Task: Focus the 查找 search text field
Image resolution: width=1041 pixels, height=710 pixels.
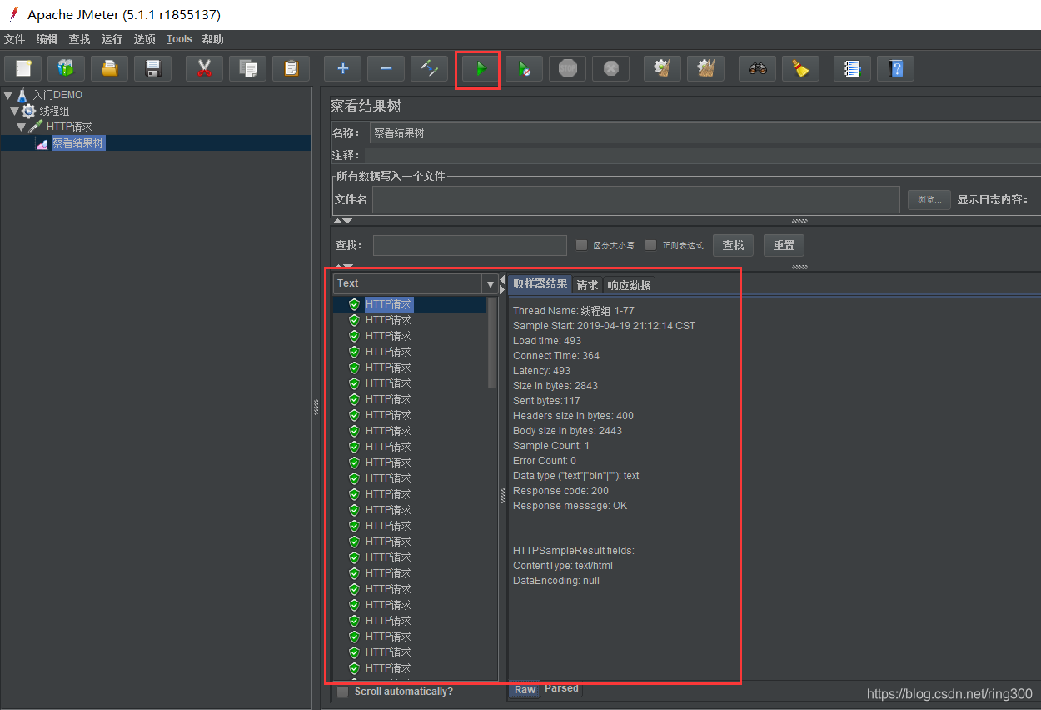Action: coord(470,245)
